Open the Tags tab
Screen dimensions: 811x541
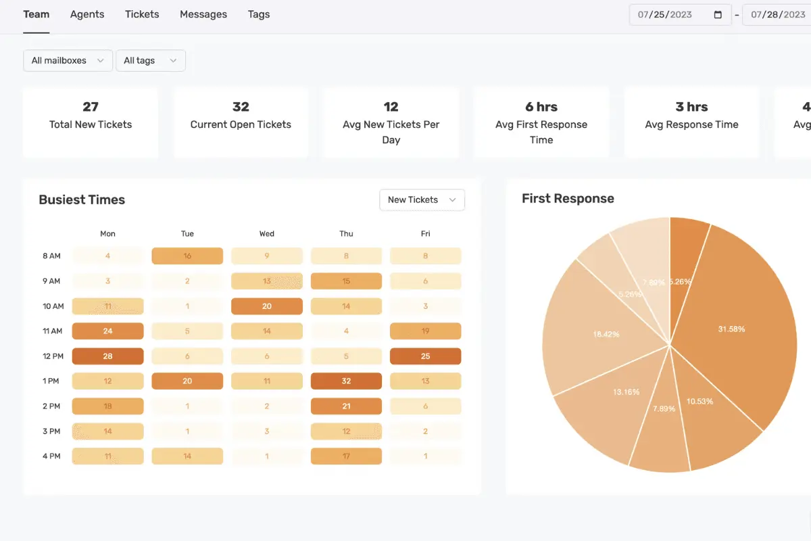(x=259, y=14)
